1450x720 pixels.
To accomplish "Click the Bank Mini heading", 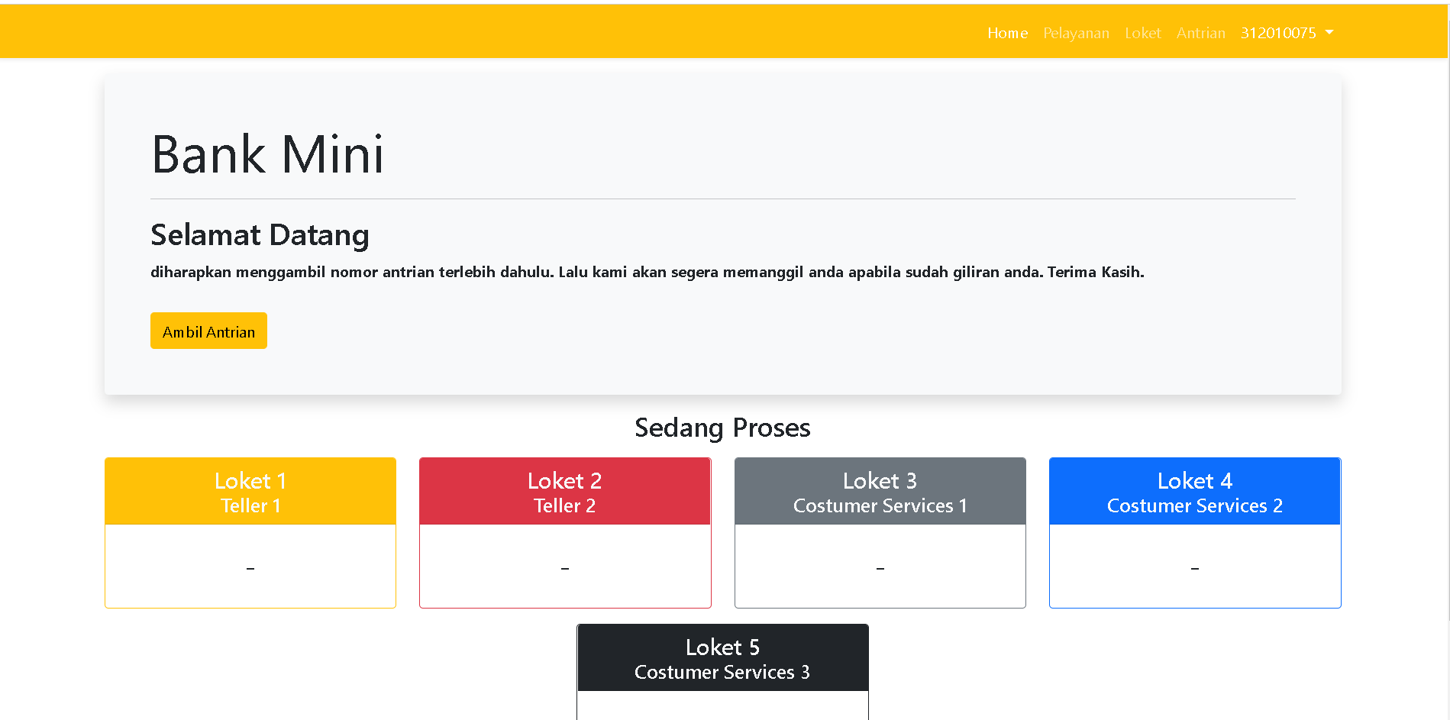I will tap(267, 155).
